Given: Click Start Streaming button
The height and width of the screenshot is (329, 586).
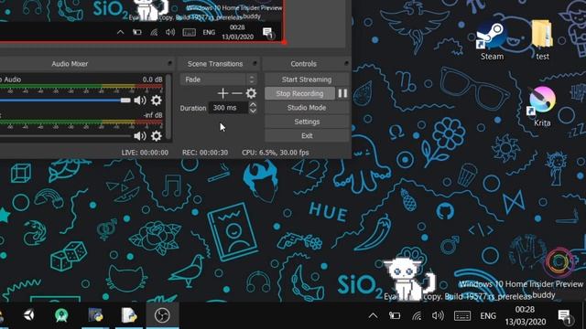Looking at the screenshot, I should tap(307, 80).
